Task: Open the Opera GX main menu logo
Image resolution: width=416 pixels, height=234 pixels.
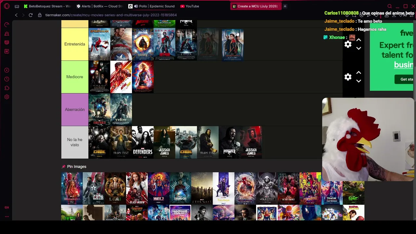Action: coord(7,6)
